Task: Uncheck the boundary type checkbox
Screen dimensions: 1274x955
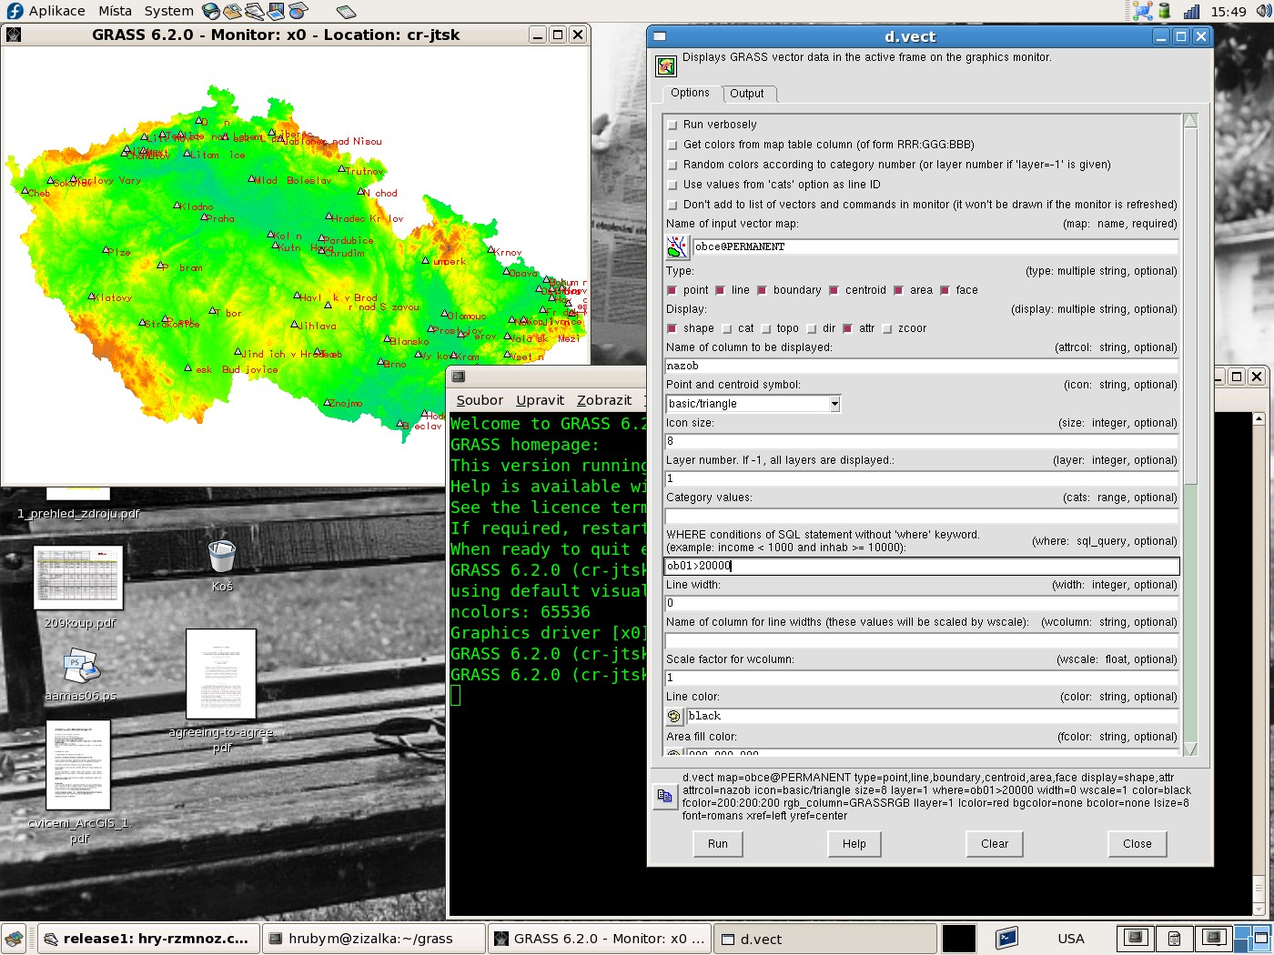Action: coord(763,290)
